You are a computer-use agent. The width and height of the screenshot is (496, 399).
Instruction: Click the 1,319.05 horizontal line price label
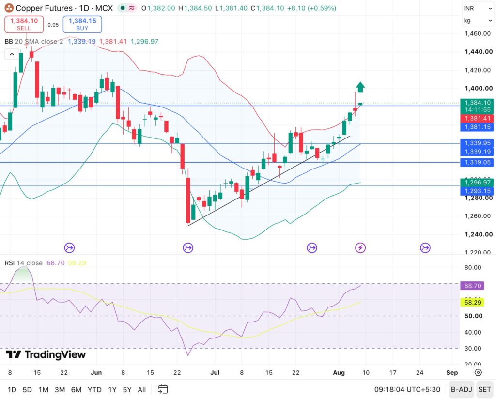(477, 162)
